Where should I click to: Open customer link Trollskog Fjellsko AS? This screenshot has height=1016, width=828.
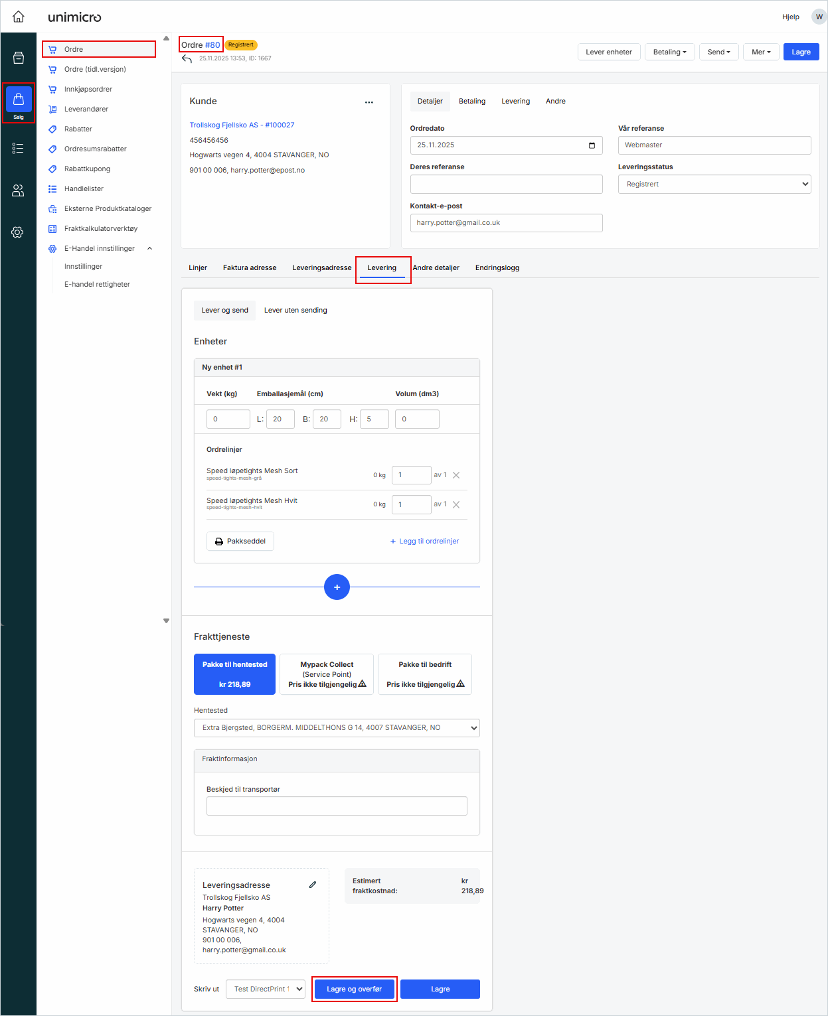pyautogui.click(x=242, y=125)
